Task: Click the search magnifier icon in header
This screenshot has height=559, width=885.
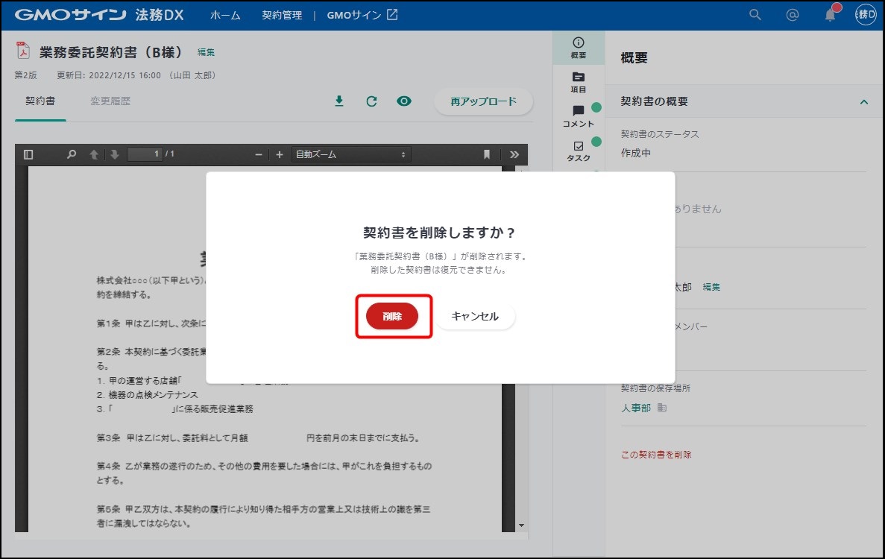Action: pyautogui.click(x=755, y=15)
